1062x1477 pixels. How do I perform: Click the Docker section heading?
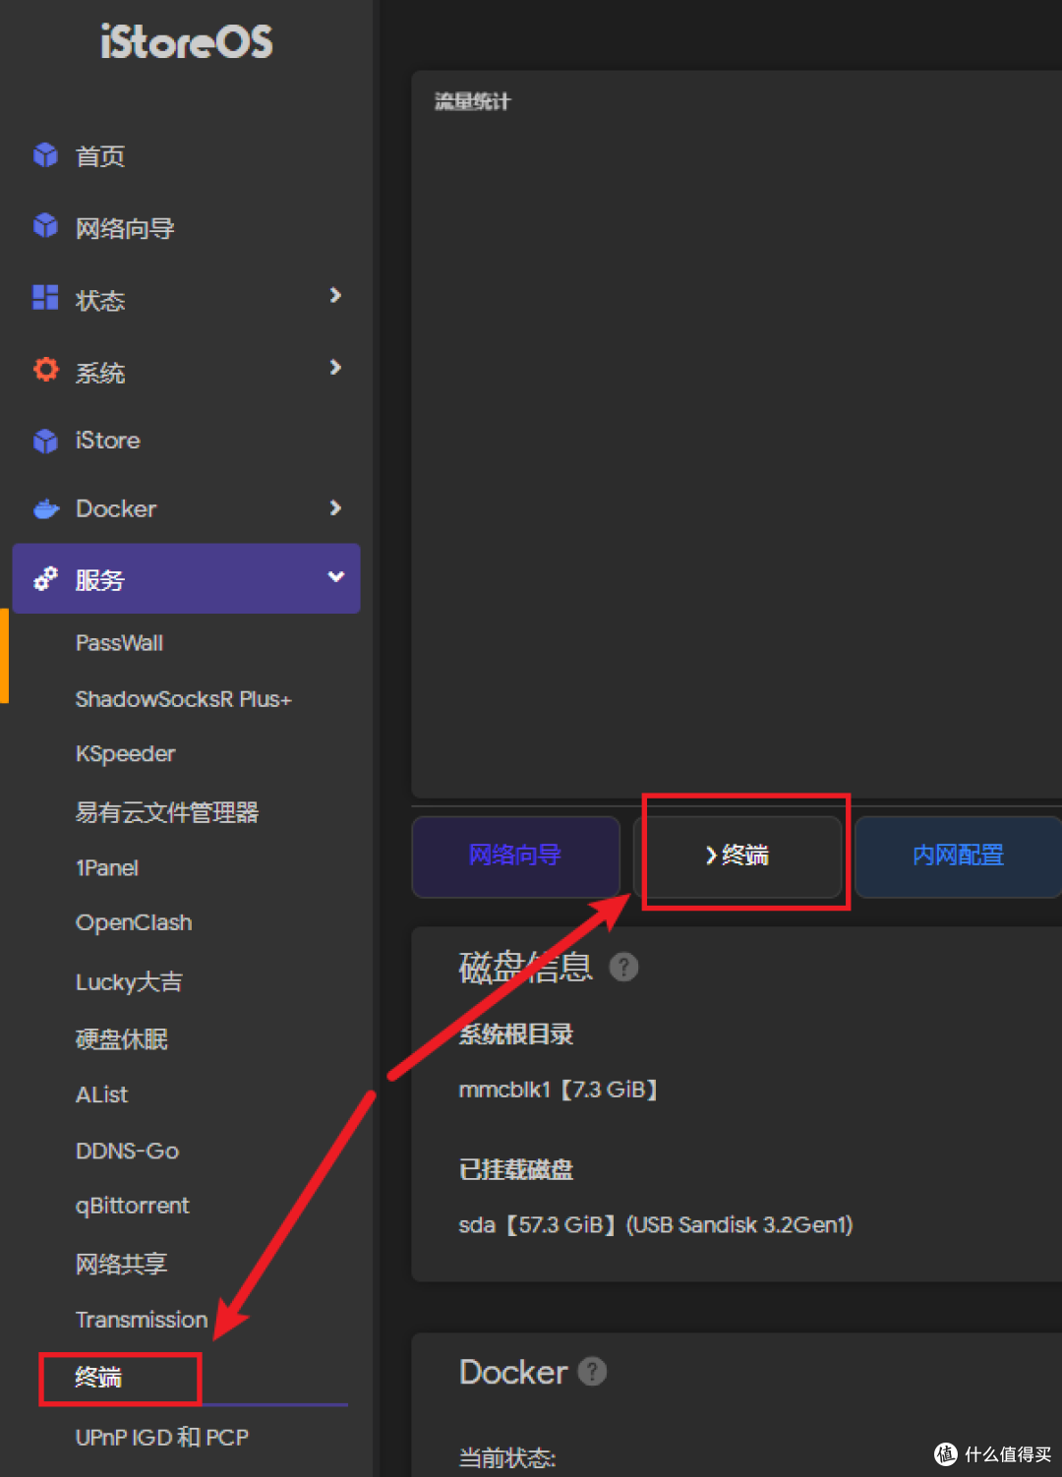(x=513, y=1373)
